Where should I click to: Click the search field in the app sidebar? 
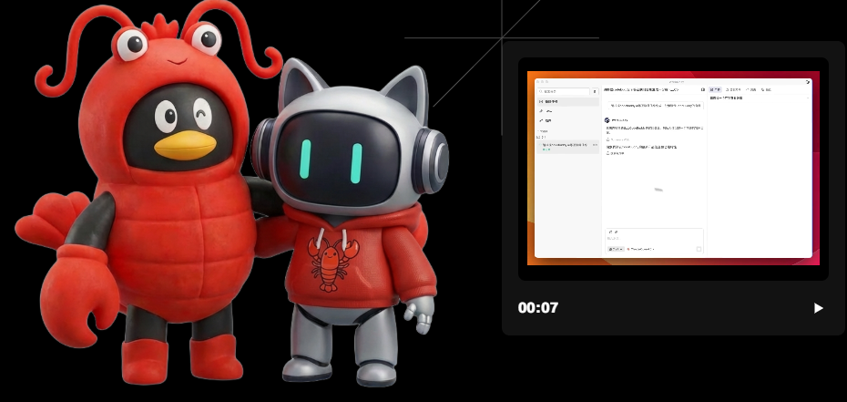(563, 92)
